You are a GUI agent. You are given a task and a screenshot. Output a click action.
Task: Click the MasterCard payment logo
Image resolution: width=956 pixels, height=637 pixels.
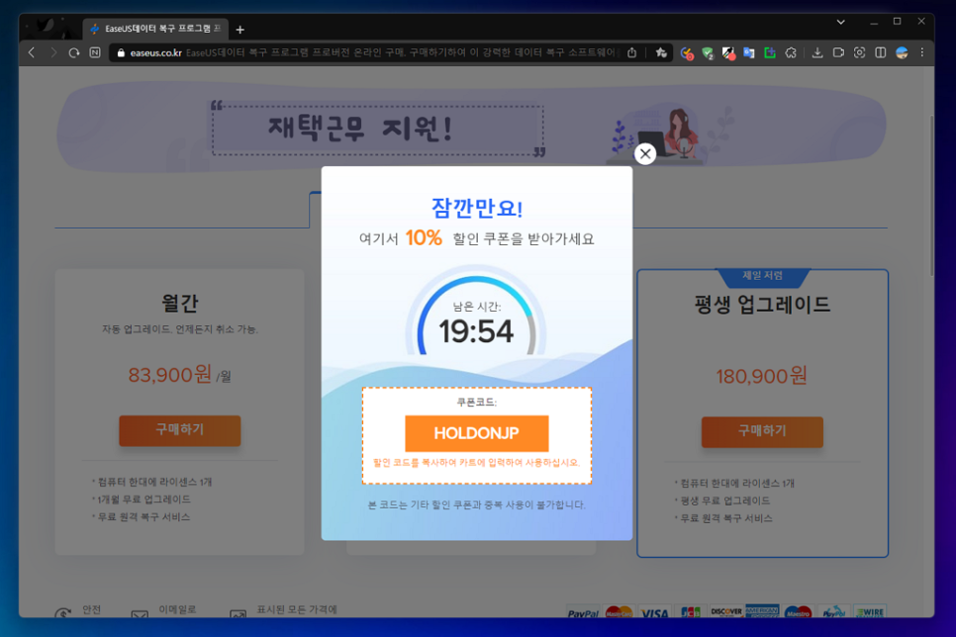[619, 612]
